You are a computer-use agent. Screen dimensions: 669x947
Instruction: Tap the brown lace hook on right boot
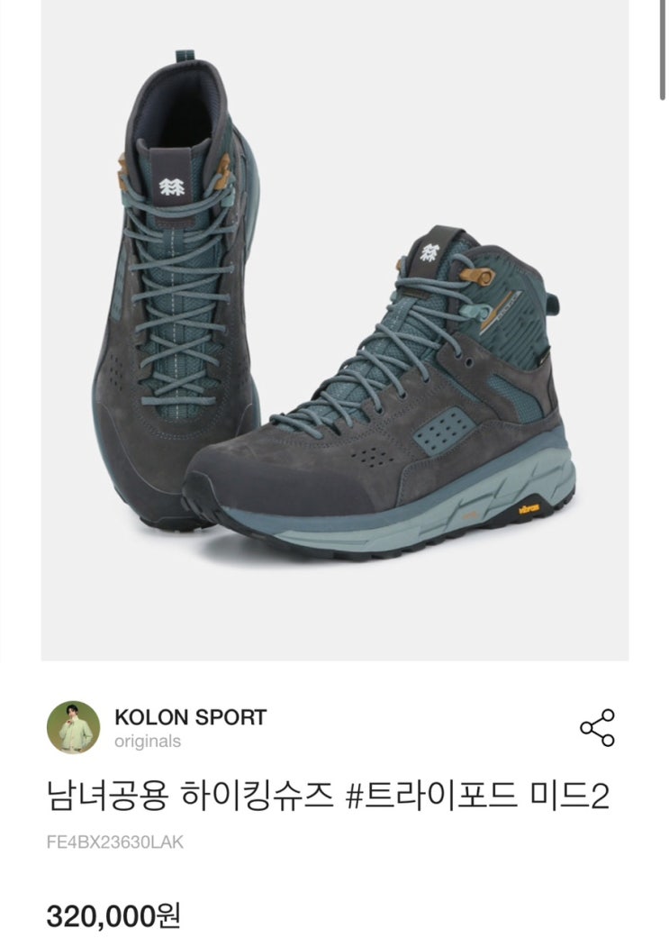(477, 277)
